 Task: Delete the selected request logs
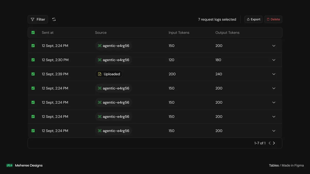click(x=273, y=19)
